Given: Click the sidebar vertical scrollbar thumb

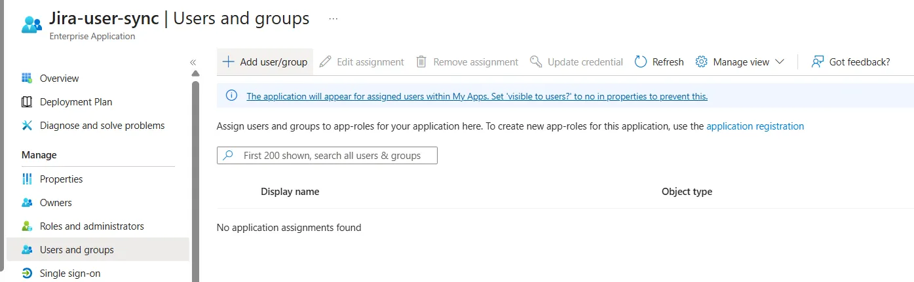Looking at the screenshot, I should [x=195, y=181].
